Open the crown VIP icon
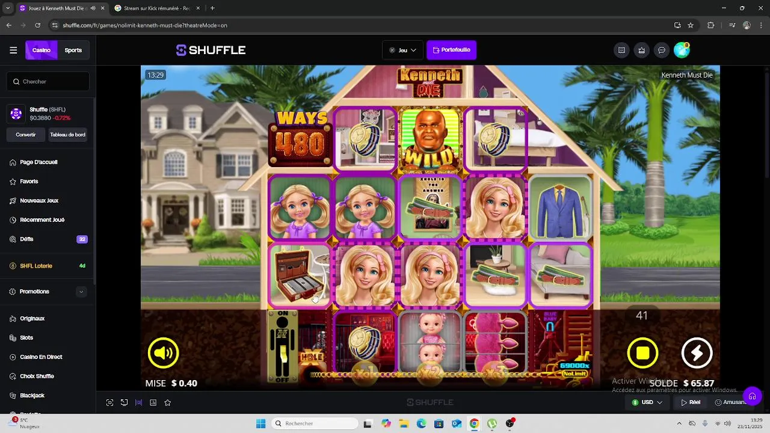The height and width of the screenshot is (433, 770). [x=641, y=51]
